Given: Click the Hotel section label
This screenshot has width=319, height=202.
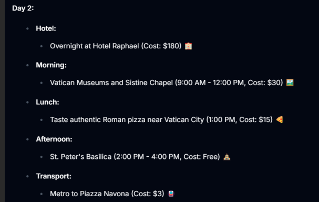Looking at the screenshot, I should 46,28.
